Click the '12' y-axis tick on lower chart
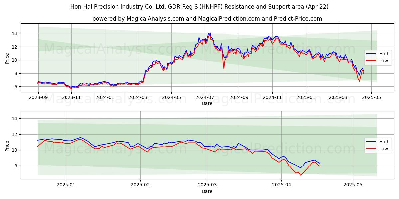Image resolution: width=399 pixels, height=199 pixels. point(15,134)
